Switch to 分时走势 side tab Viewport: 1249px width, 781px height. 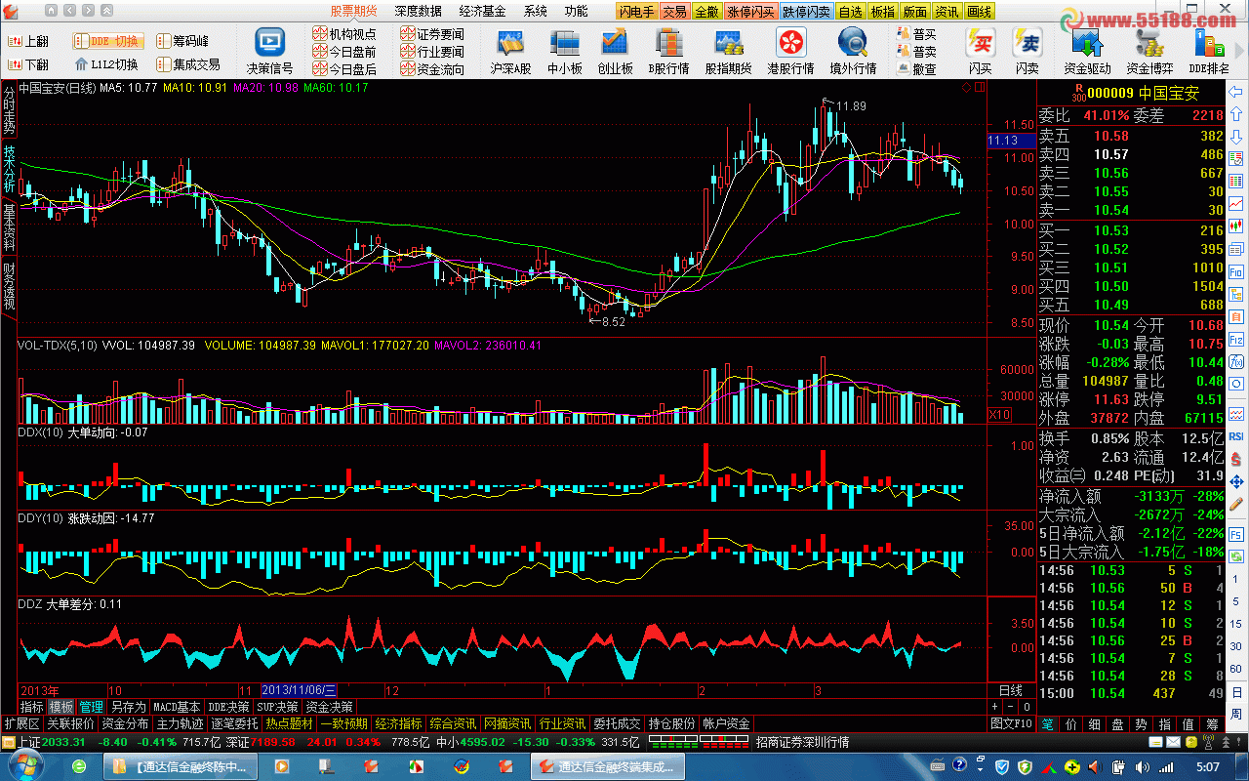tap(9, 111)
